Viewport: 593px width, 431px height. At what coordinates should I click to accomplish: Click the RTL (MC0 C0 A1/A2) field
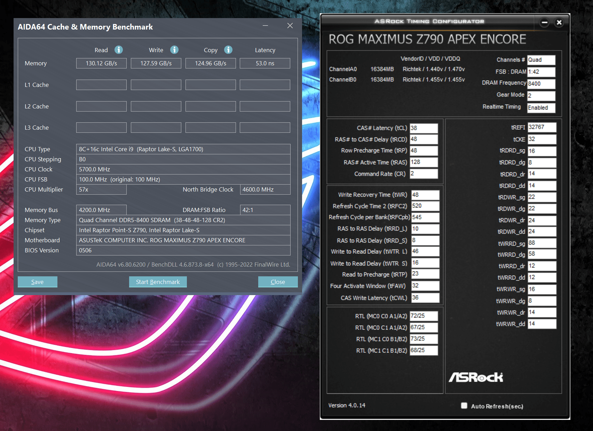(424, 316)
